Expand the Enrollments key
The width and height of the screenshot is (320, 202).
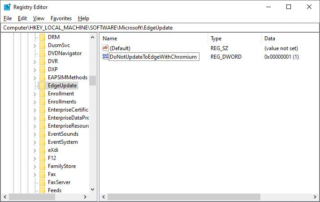point(35,102)
